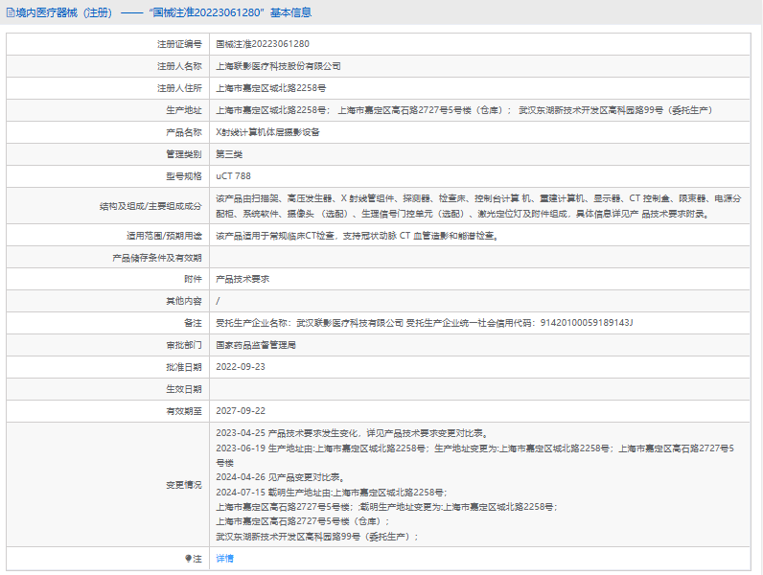
Task: Click the document icon before 境内医疗器械
Action: (10, 12)
